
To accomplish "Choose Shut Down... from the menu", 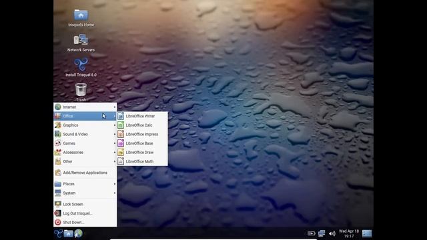I will pyautogui.click(x=85, y=222).
